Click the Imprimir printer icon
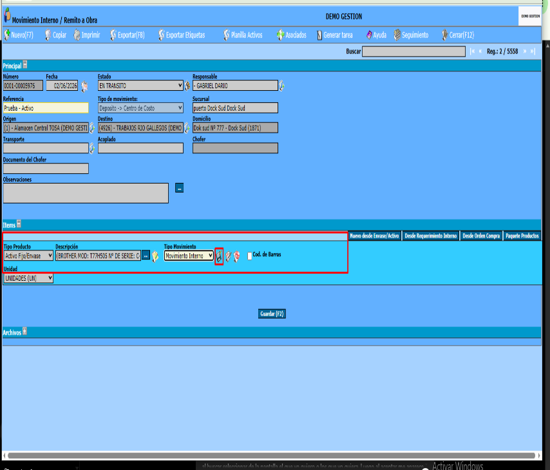Viewport: 550px width, 470px height. 77,35
